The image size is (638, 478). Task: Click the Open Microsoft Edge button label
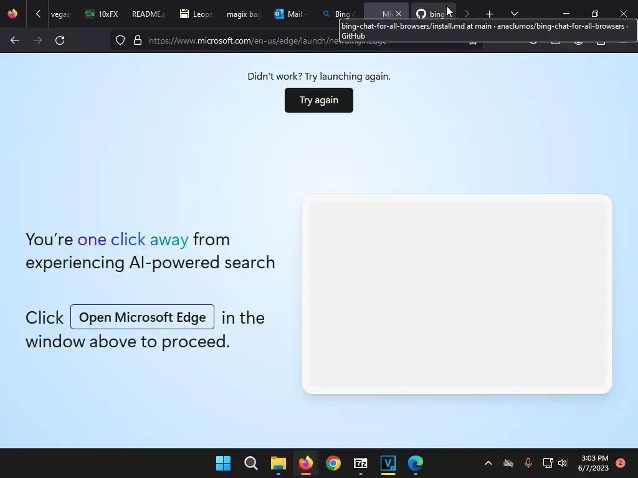coord(143,317)
